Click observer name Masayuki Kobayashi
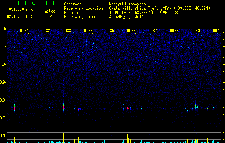 click(128, 4)
